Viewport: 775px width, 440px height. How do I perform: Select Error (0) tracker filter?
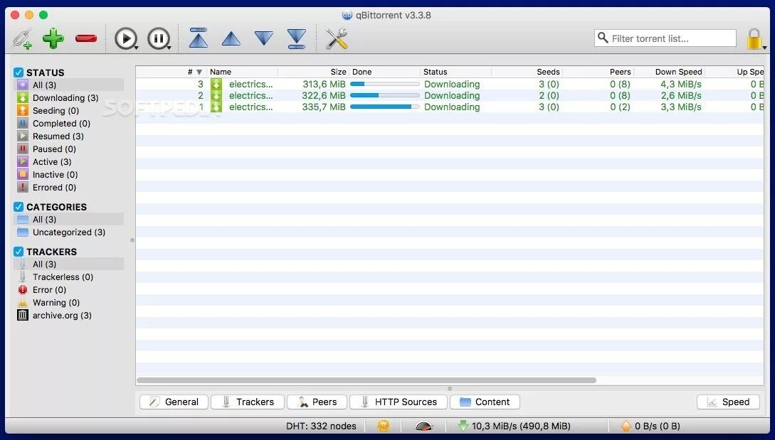click(69, 290)
